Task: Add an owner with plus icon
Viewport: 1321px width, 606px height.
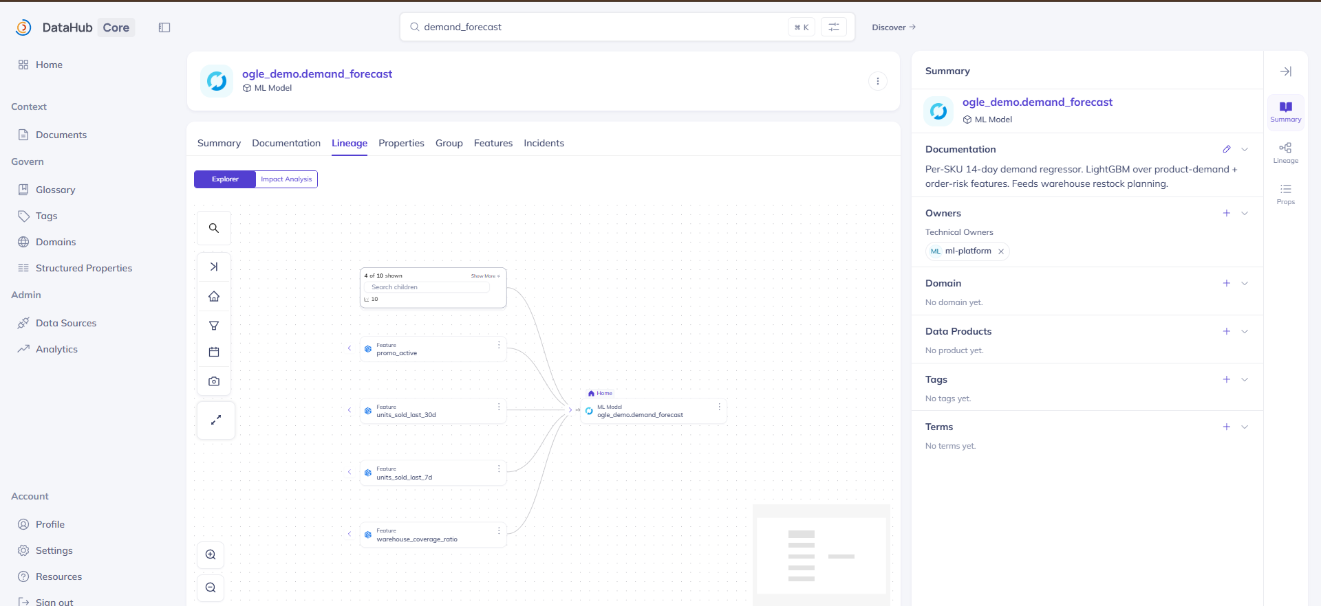Action: tap(1226, 213)
